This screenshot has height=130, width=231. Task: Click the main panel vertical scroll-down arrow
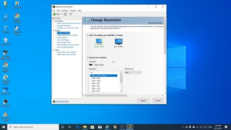coord(165,93)
